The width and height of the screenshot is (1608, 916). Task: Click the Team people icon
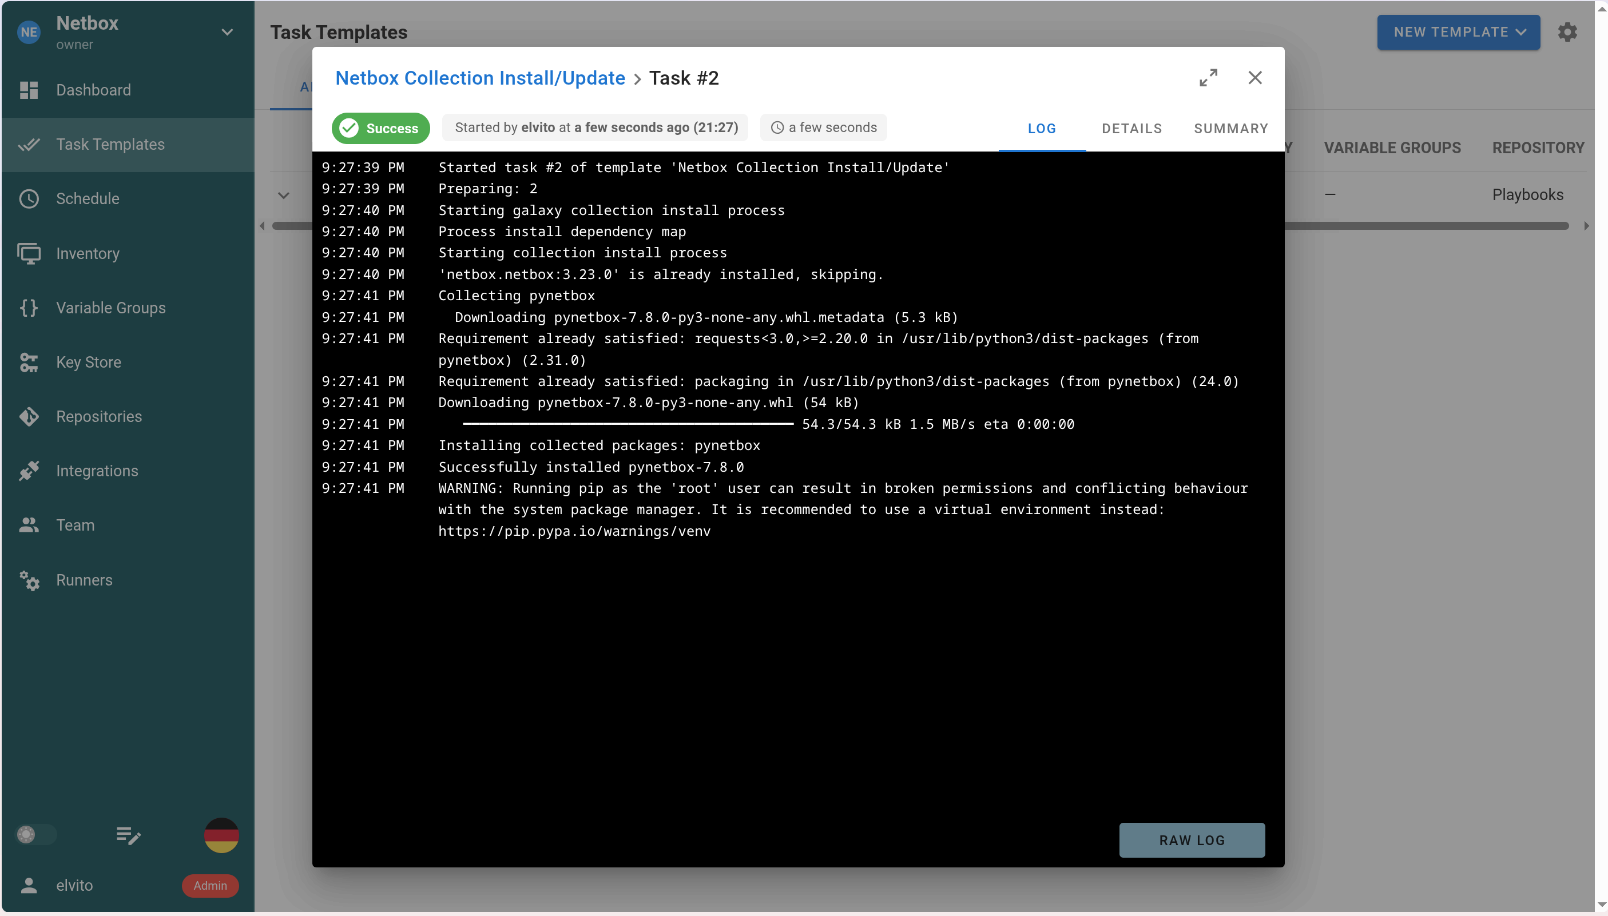tap(29, 525)
